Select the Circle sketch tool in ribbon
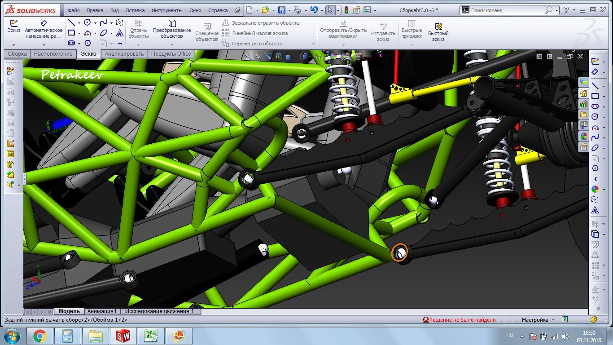This screenshot has width=613, height=345. point(88,22)
